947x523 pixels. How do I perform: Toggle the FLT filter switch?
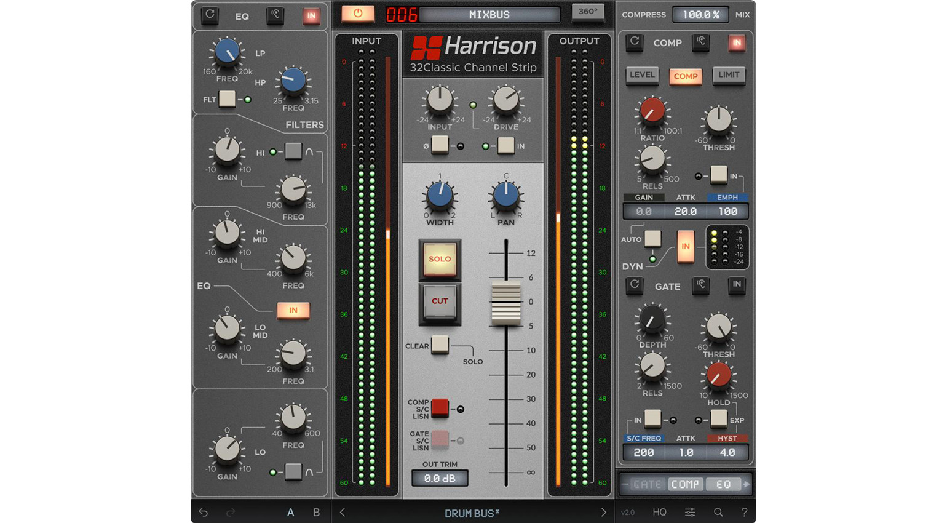coord(227,98)
